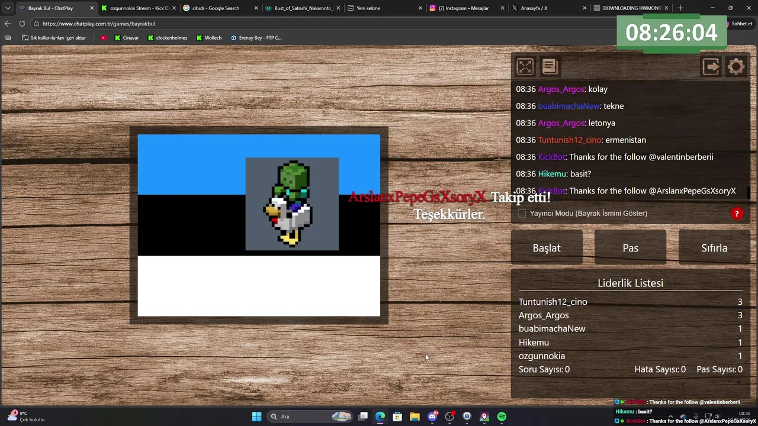
Task: Click Hikemu 'basit?' chat message
Action: tap(553, 174)
